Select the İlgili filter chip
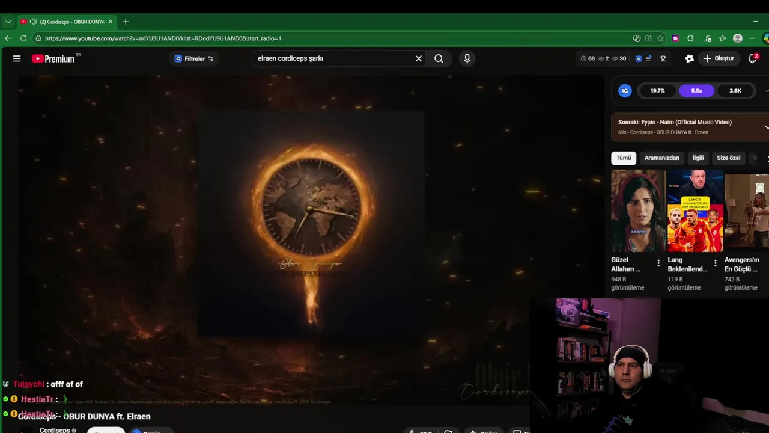Viewport: 769px width, 433px height. [698, 158]
